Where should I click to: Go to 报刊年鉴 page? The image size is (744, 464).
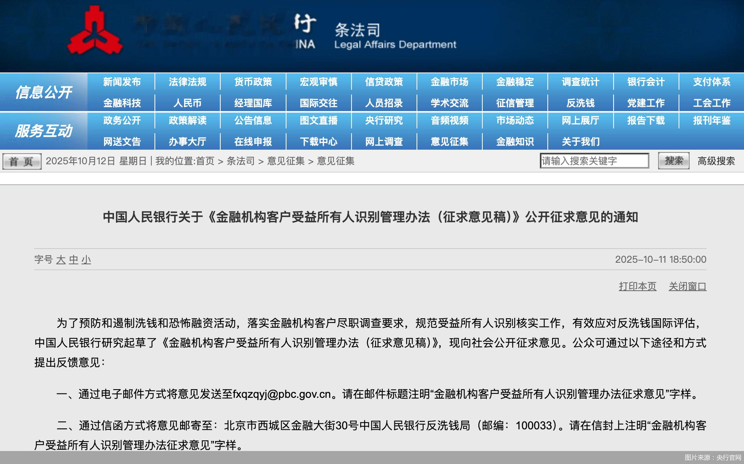(712, 121)
